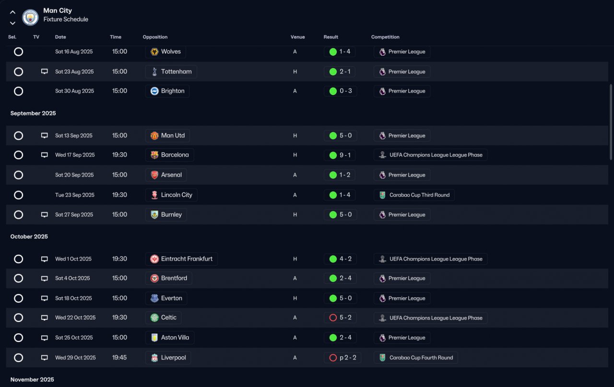Click the Man City club badge icon
Screen dimensions: 614x387
coord(30,17)
